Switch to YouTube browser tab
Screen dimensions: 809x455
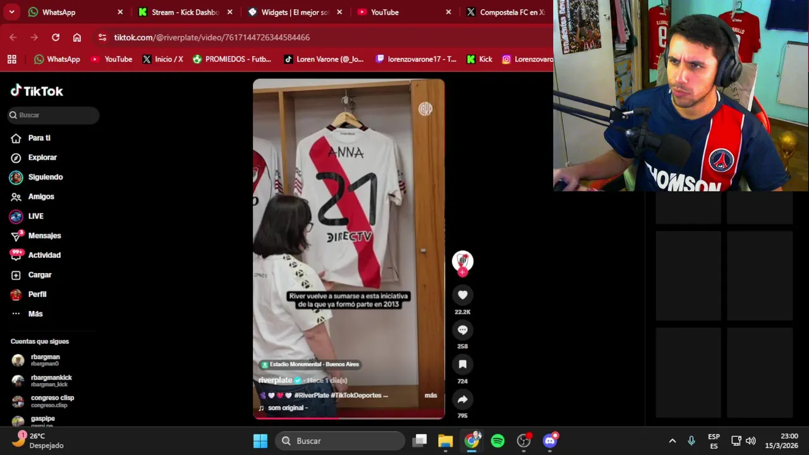pos(404,12)
